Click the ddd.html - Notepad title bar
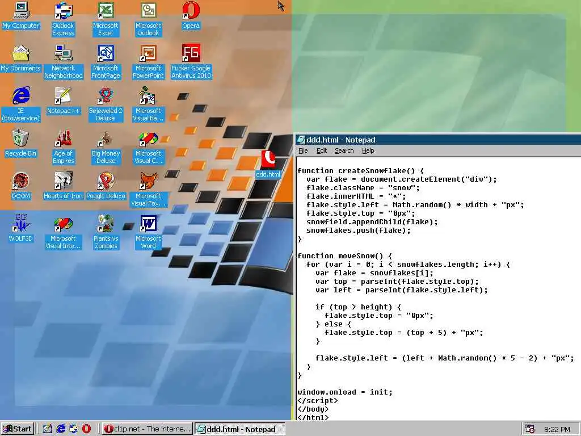The image size is (581, 436). coord(438,140)
